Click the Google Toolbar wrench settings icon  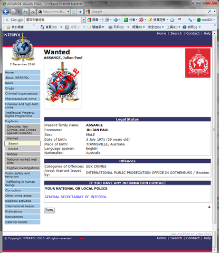[x=190, y=20]
